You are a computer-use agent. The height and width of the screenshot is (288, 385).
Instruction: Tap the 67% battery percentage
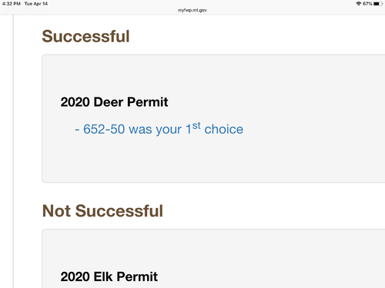point(367,4)
